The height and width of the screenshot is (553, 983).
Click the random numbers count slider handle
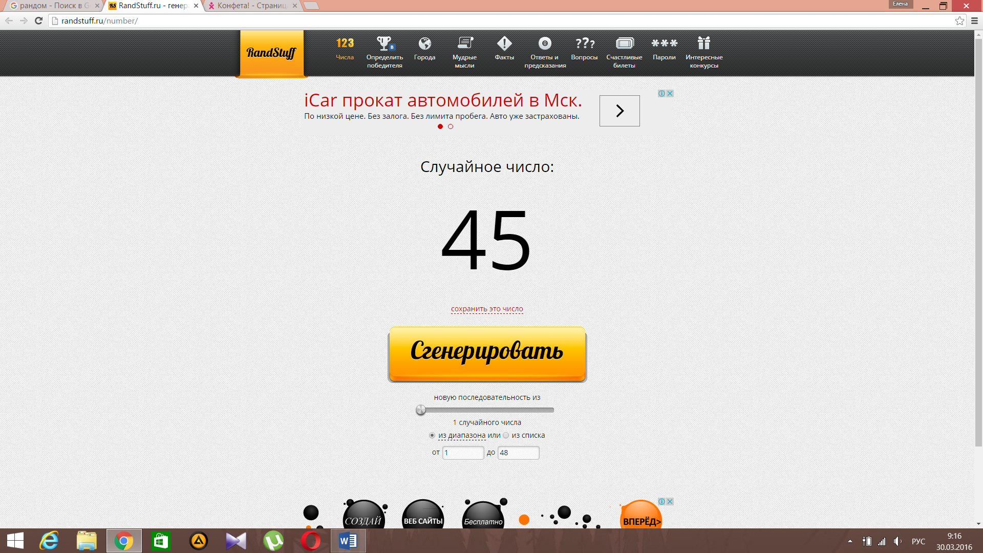tap(421, 410)
